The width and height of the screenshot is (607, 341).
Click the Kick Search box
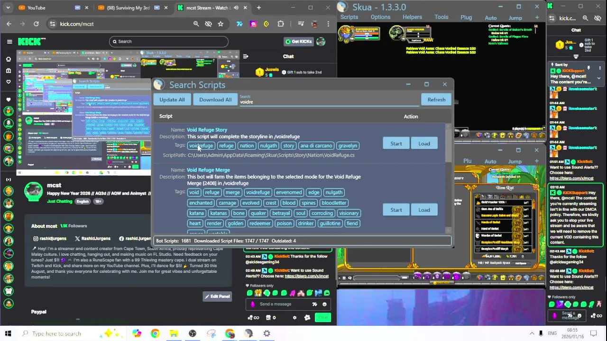tap(168, 41)
